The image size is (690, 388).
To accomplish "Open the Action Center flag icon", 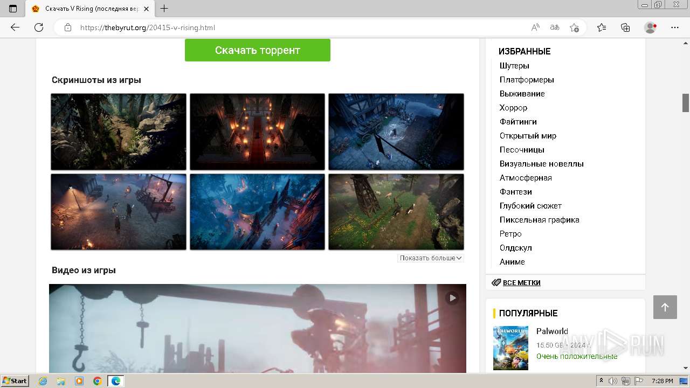I will (x=639, y=381).
